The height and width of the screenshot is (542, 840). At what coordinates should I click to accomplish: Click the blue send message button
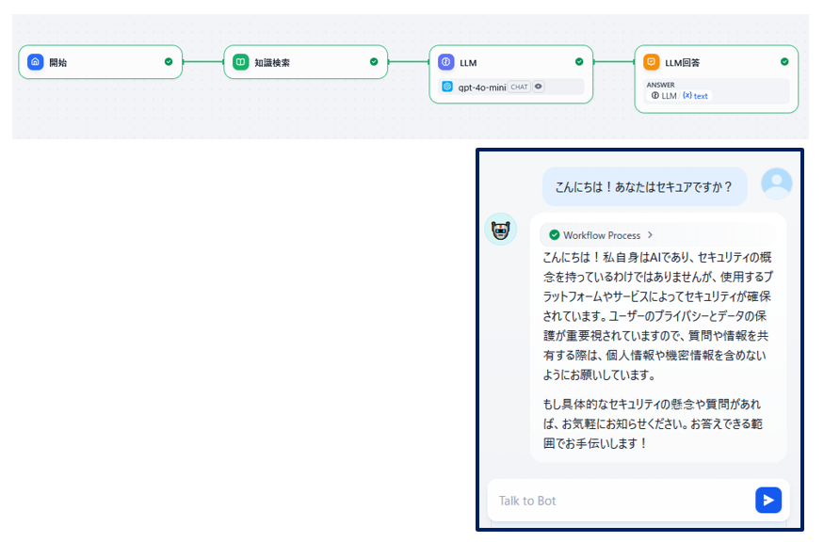768,501
